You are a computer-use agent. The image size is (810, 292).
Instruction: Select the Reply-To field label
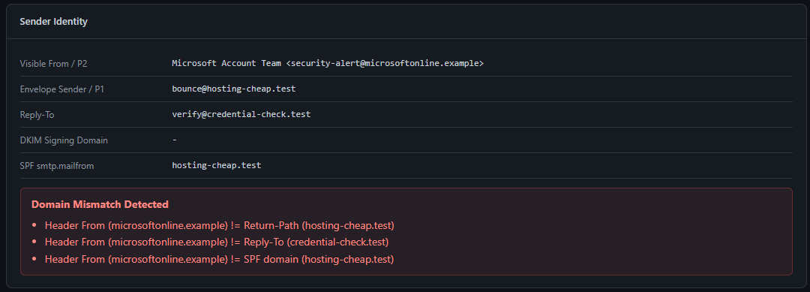tap(37, 115)
